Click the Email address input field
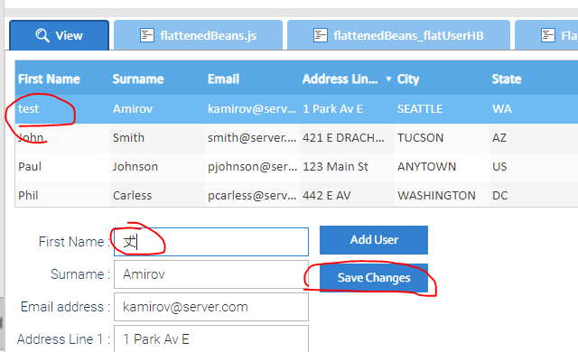 coord(211,307)
